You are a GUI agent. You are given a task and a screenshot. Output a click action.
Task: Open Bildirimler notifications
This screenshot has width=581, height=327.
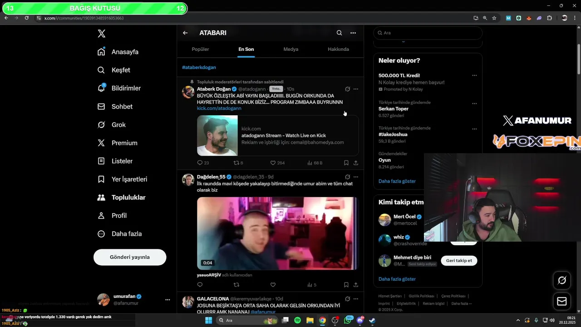pos(119,88)
